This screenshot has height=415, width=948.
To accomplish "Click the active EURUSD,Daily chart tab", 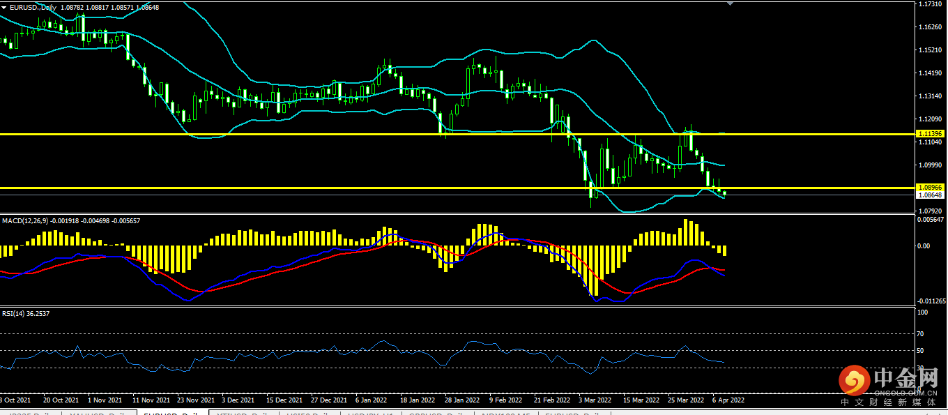I will pos(172,412).
